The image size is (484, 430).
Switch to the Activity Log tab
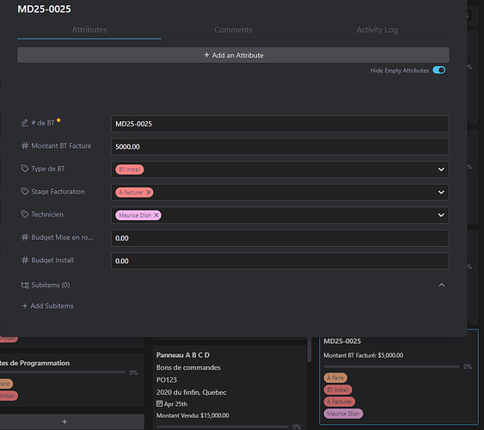(x=377, y=30)
